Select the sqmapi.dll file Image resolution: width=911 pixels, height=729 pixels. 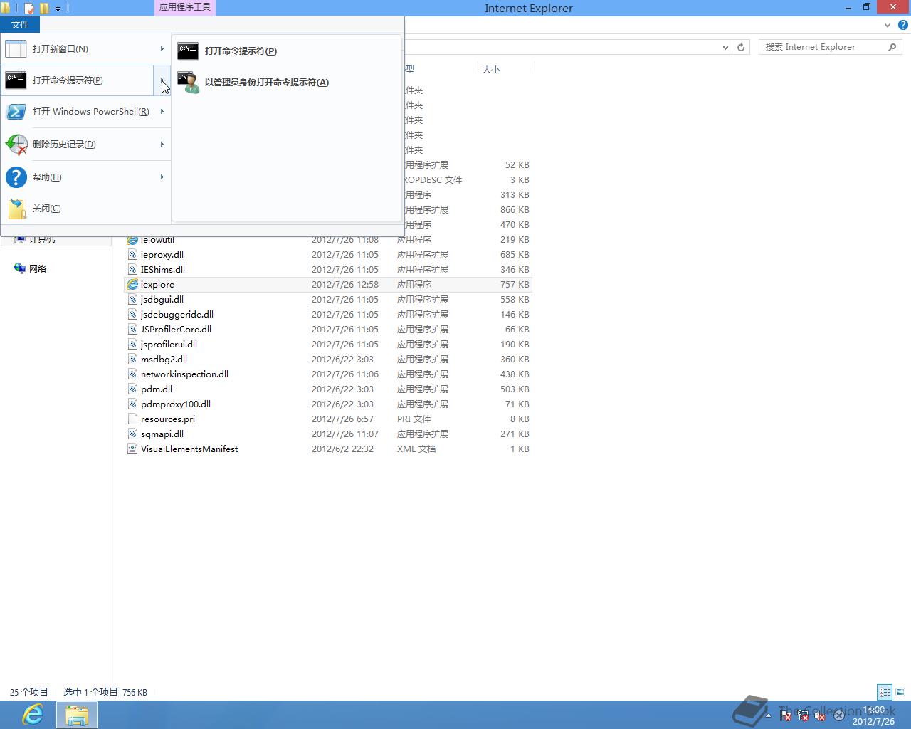[x=162, y=434]
